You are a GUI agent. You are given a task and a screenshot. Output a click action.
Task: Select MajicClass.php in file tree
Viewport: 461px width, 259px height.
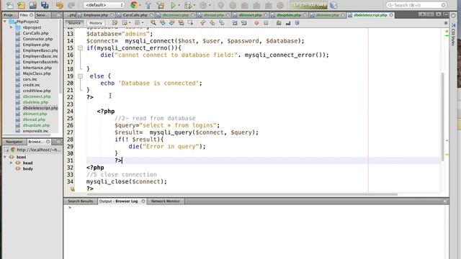point(37,73)
